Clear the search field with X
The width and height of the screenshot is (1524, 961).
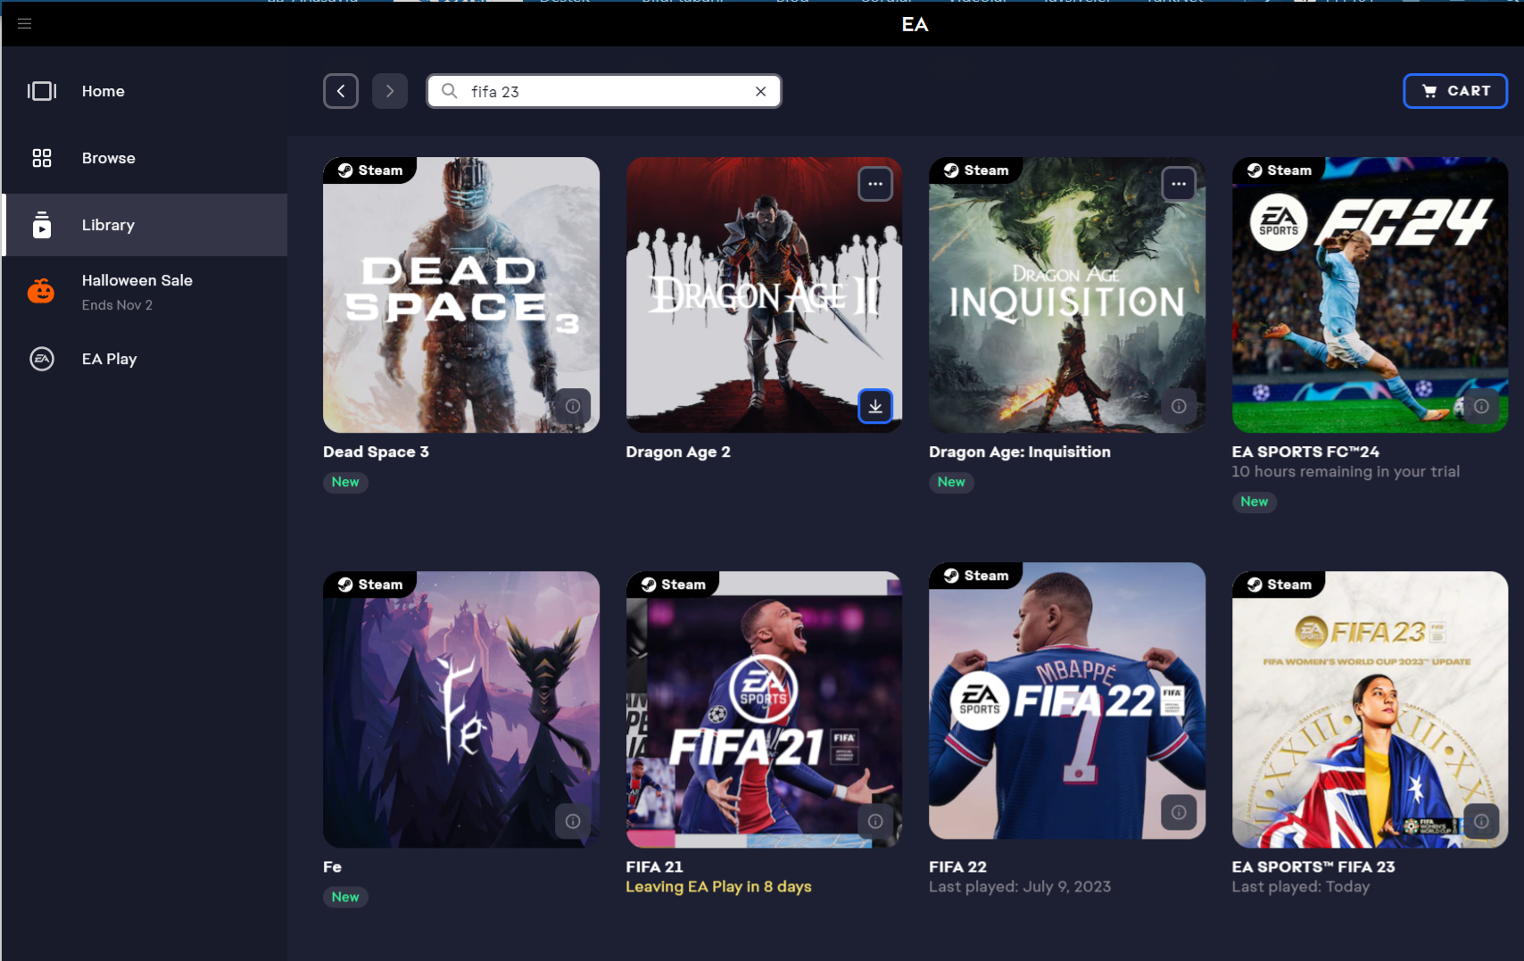point(761,91)
